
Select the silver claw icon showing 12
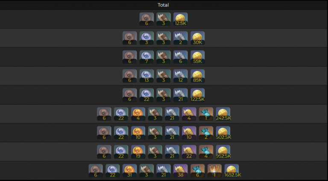tap(180, 76)
